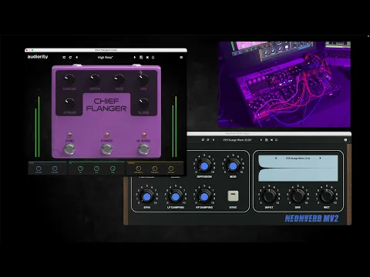370x277 pixels.
Task: Click the small link icon above RES knob
Action: click(141, 72)
